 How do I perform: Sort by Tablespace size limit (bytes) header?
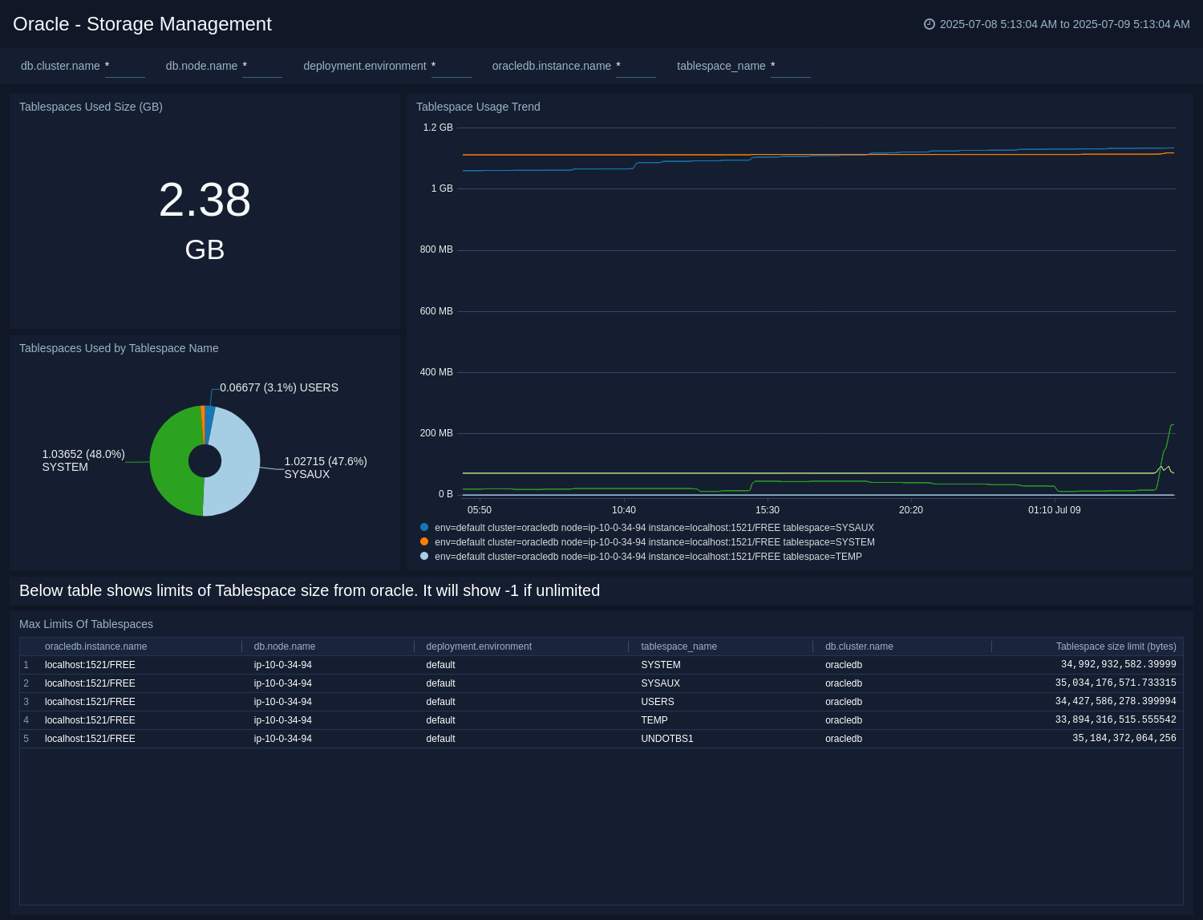point(1116,646)
